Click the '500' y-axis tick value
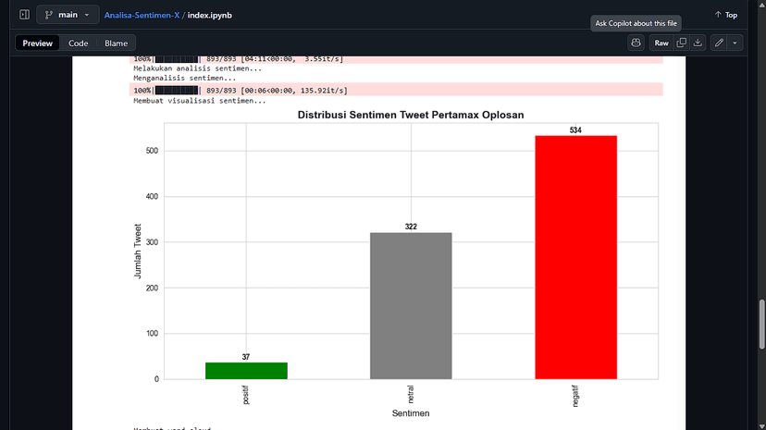This screenshot has width=766, height=430. pos(152,151)
